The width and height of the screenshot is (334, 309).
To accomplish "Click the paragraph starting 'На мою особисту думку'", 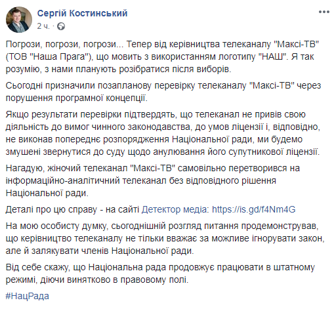I will (165, 238).
